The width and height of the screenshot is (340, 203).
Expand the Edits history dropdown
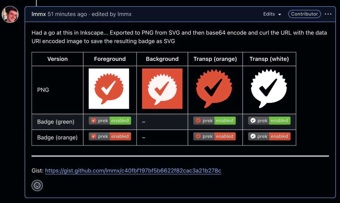272,14
